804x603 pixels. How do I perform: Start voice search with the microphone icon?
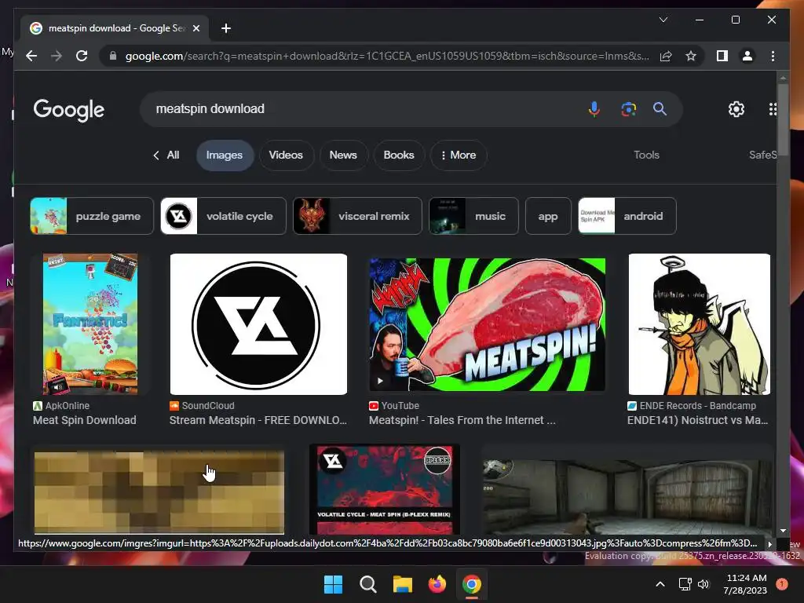click(594, 108)
